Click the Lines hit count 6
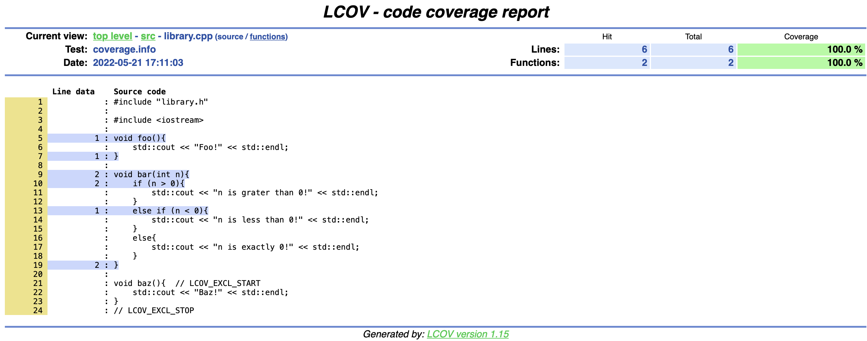 click(644, 50)
